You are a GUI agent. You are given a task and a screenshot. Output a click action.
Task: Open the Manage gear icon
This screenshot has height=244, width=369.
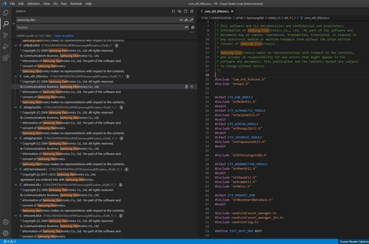click(x=6, y=233)
